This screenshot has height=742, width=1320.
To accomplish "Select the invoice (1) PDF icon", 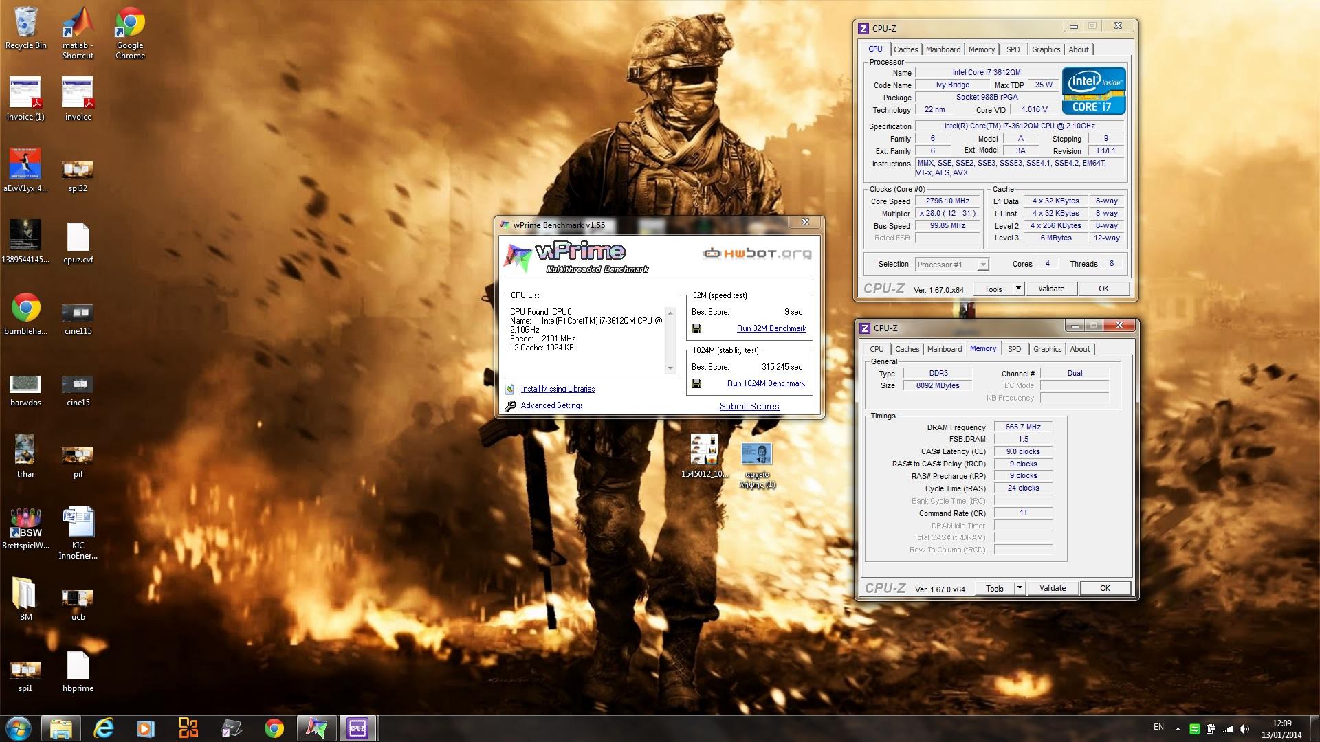I will (x=25, y=99).
